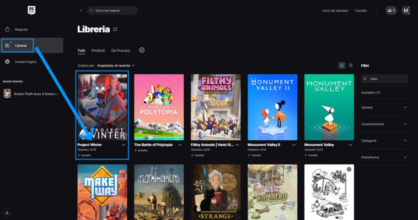Click the Epic Games logo
This screenshot has height=220, width=418.
31,10
